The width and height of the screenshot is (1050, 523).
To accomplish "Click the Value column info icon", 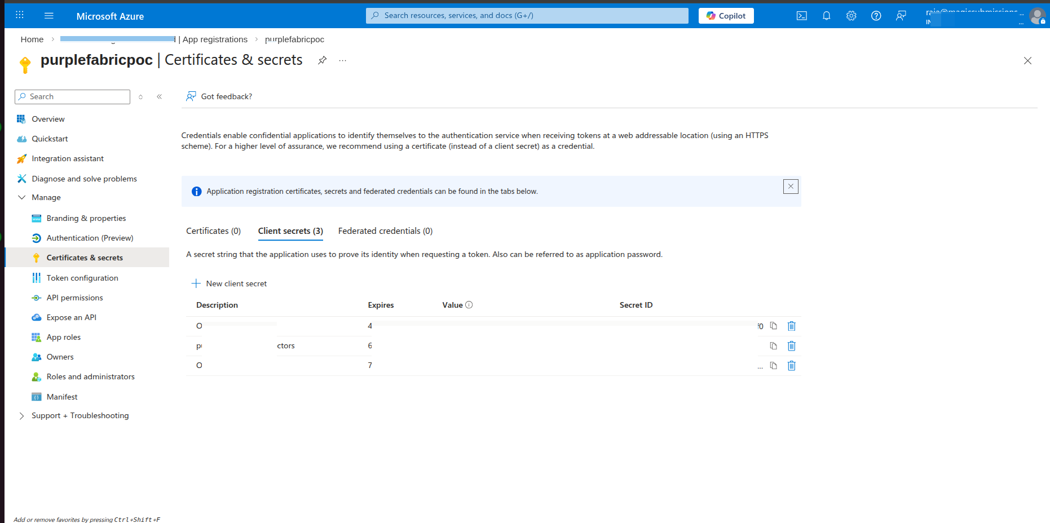I will 469,305.
